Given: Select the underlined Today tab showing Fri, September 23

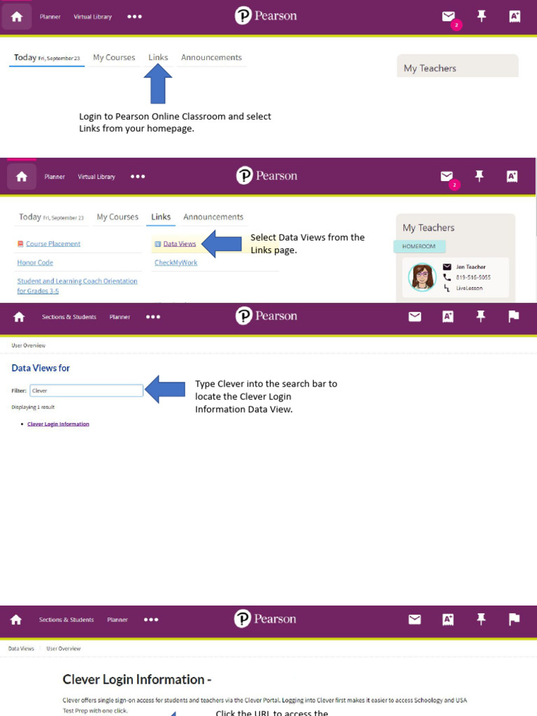Looking at the screenshot, I should (x=47, y=58).
